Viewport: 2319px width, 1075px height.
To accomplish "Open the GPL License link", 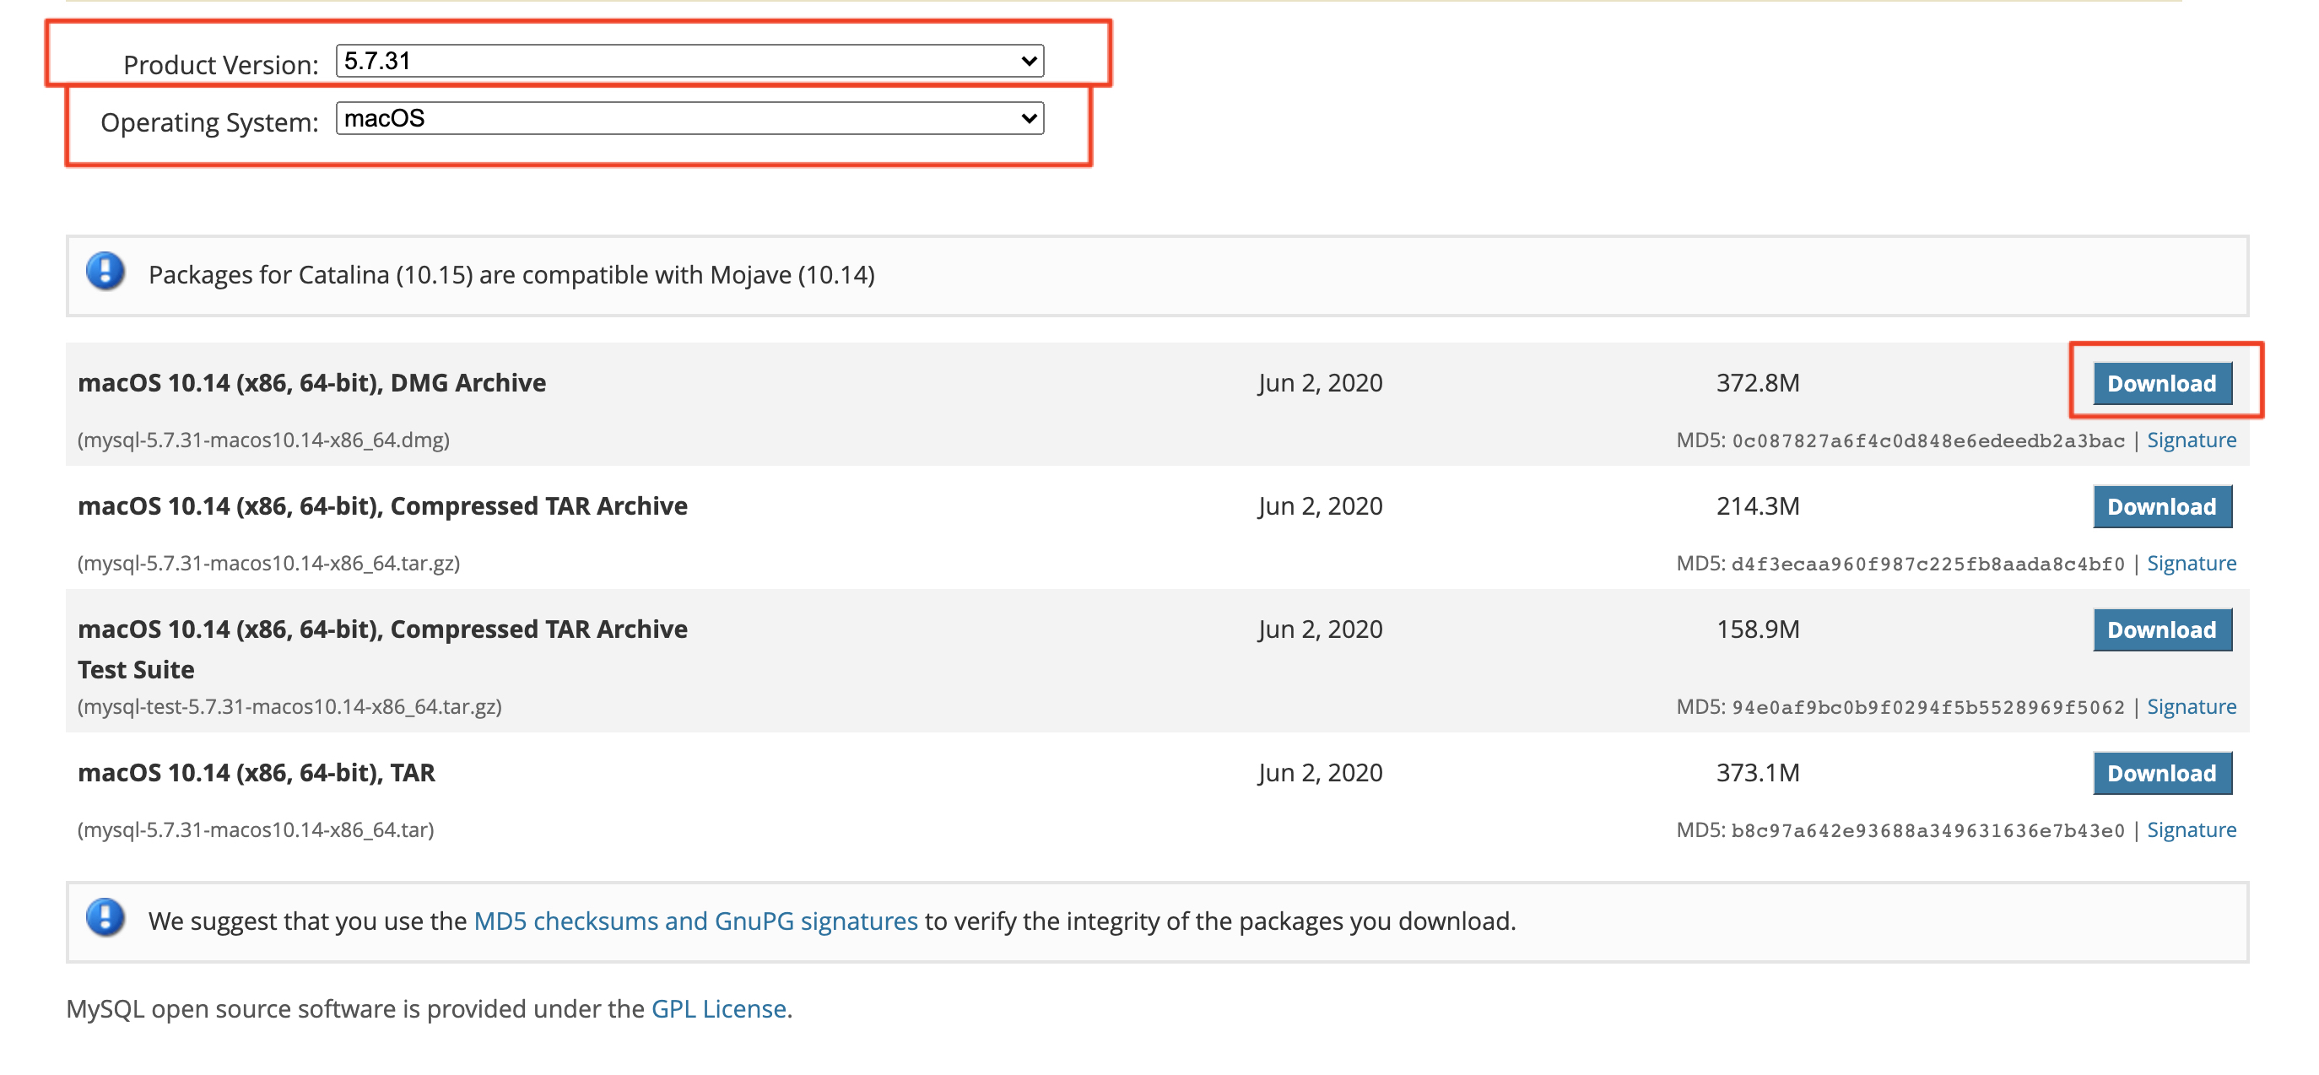I will coord(718,1008).
